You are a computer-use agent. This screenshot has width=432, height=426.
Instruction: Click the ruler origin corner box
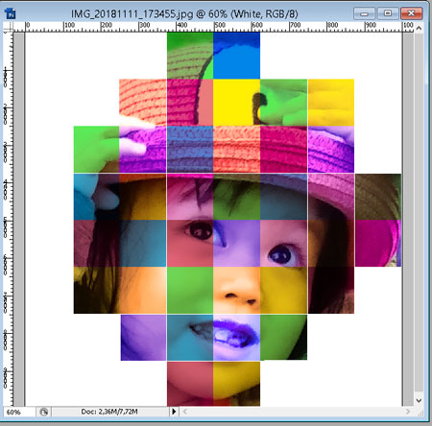tap(8, 27)
